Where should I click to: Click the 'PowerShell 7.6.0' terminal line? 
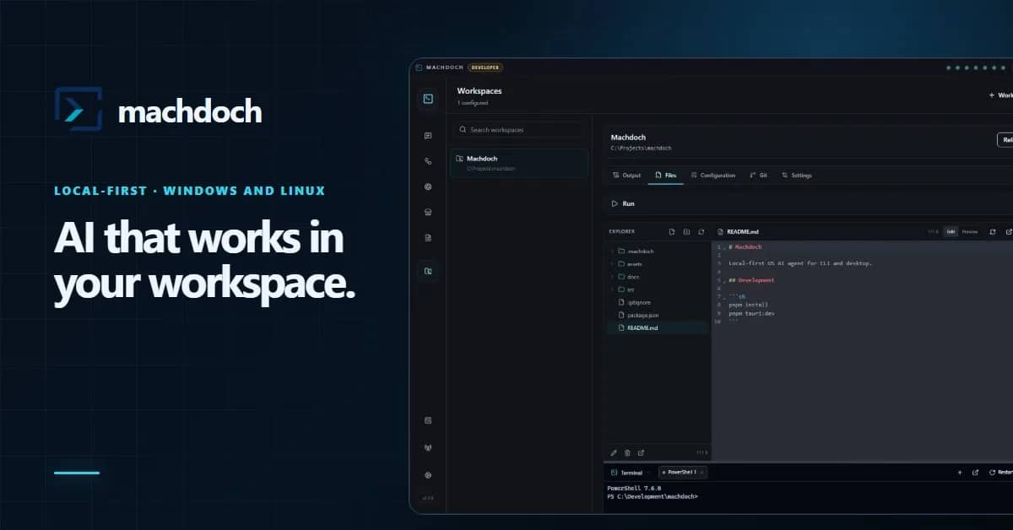coord(634,488)
